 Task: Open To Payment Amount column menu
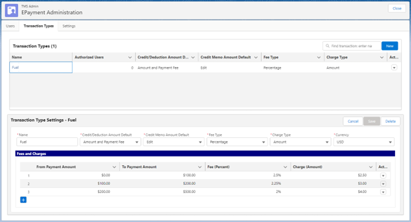click(x=200, y=167)
